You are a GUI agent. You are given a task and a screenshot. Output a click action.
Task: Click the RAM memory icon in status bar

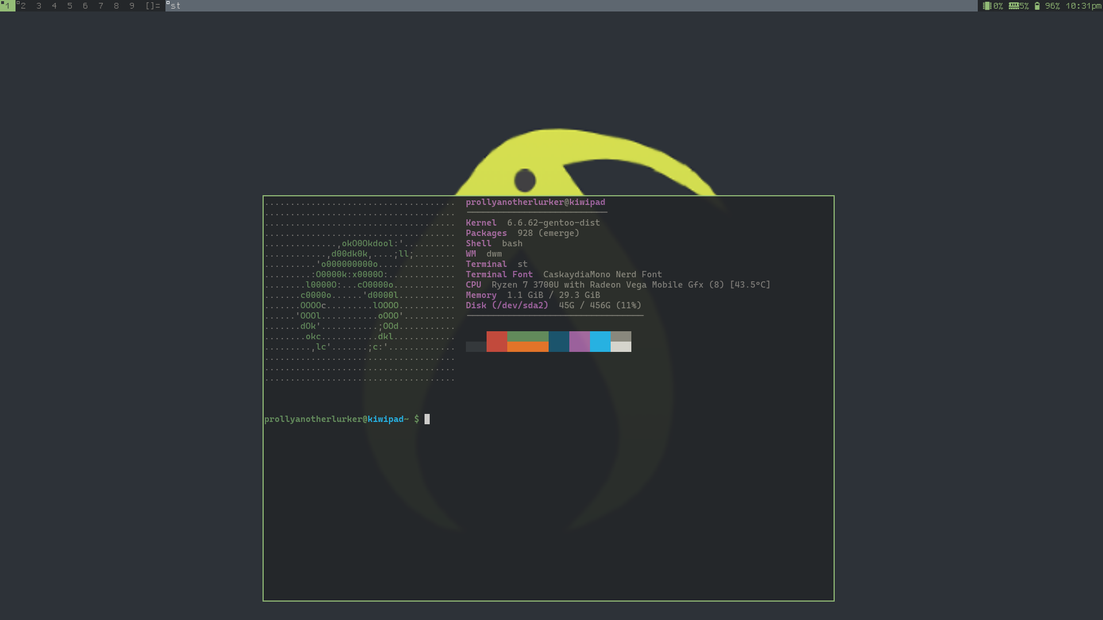1013,6
